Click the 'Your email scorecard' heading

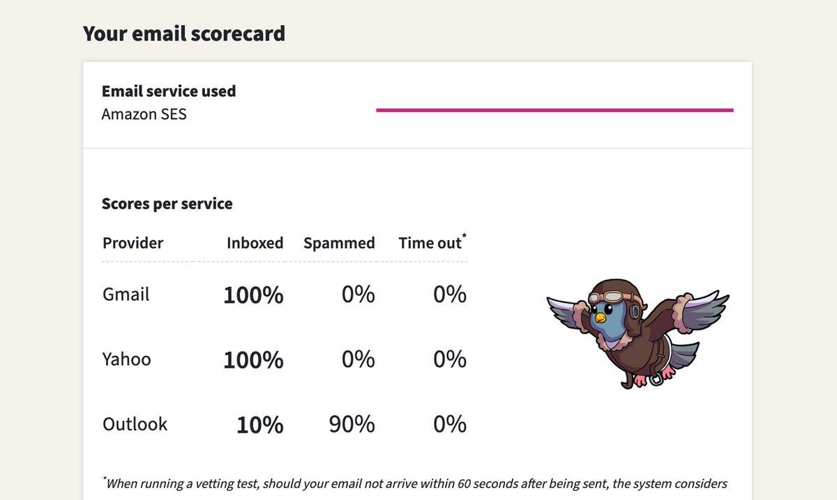click(184, 33)
